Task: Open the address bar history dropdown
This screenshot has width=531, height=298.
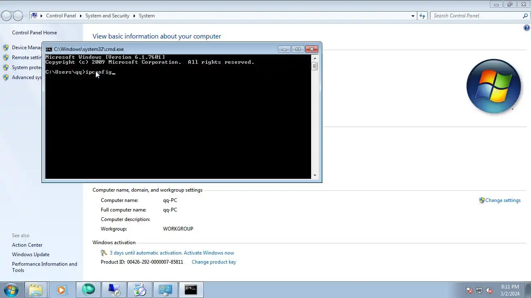Action: 413,16
